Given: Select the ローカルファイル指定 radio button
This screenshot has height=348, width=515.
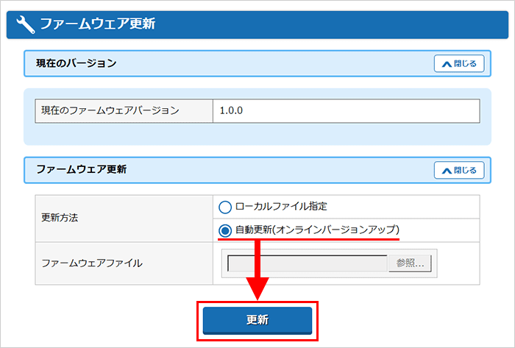Looking at the screenshot, I should 225,207.
